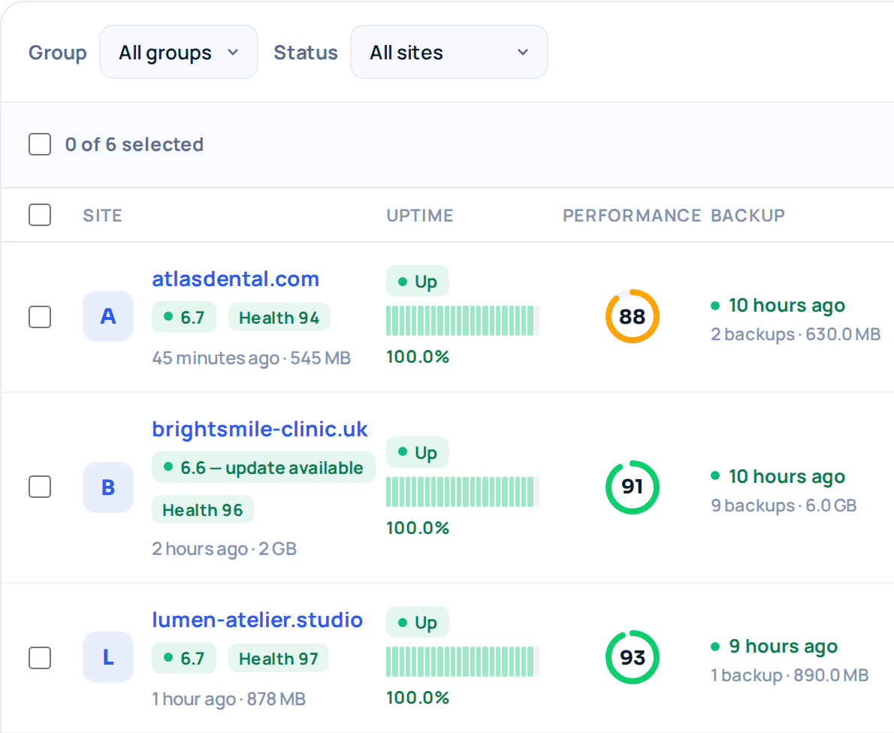Click the 'A' avatar icon for atlasdental.com
894x733 pixels.
108,316
